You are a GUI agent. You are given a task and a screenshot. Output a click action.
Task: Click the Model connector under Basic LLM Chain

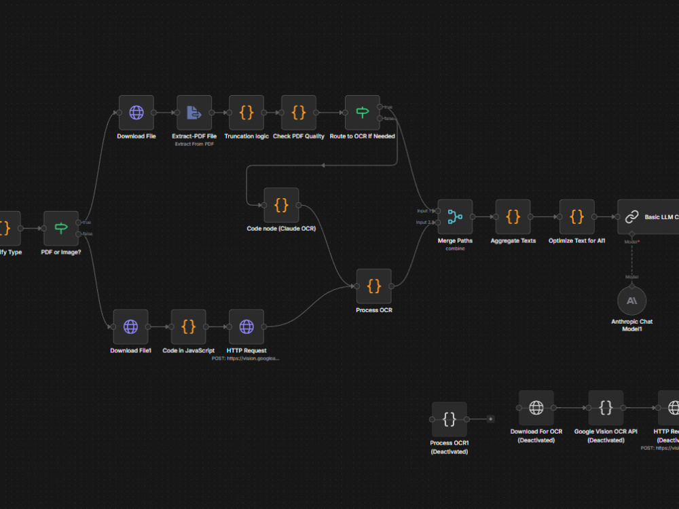click(x=631, y=235)
